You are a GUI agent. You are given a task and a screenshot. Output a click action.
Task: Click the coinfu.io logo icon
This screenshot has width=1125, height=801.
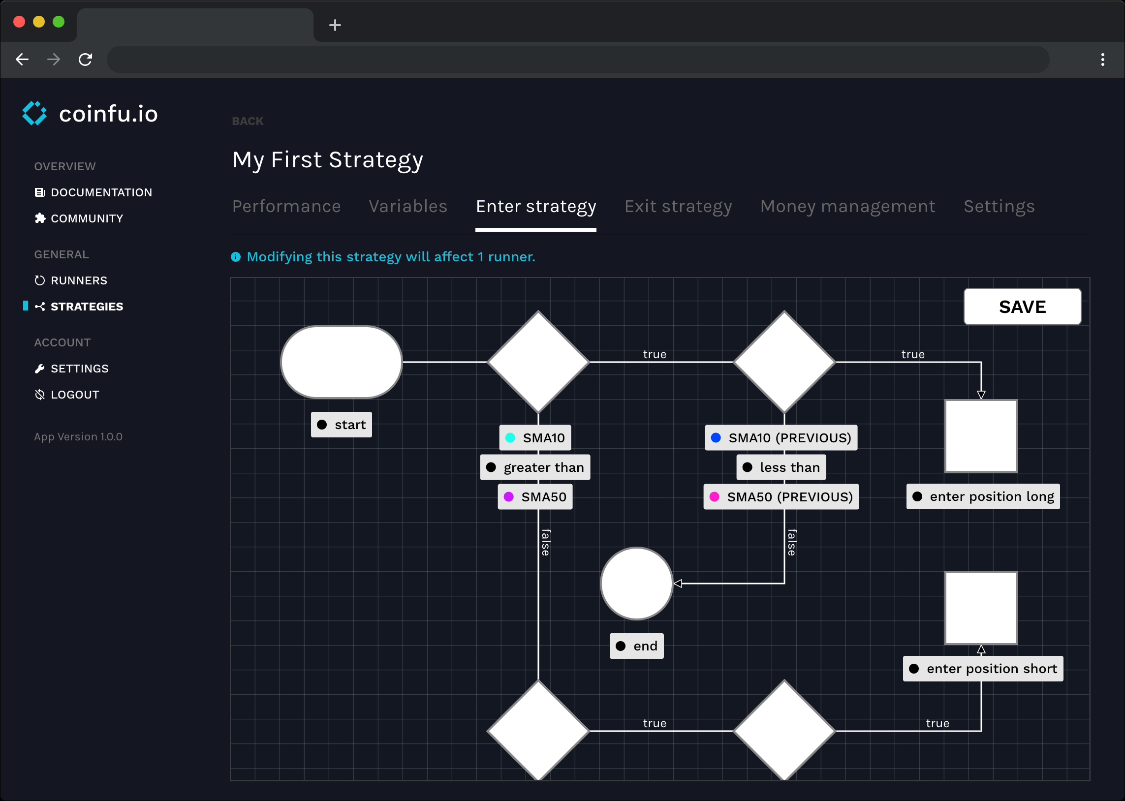click(34, 114)
